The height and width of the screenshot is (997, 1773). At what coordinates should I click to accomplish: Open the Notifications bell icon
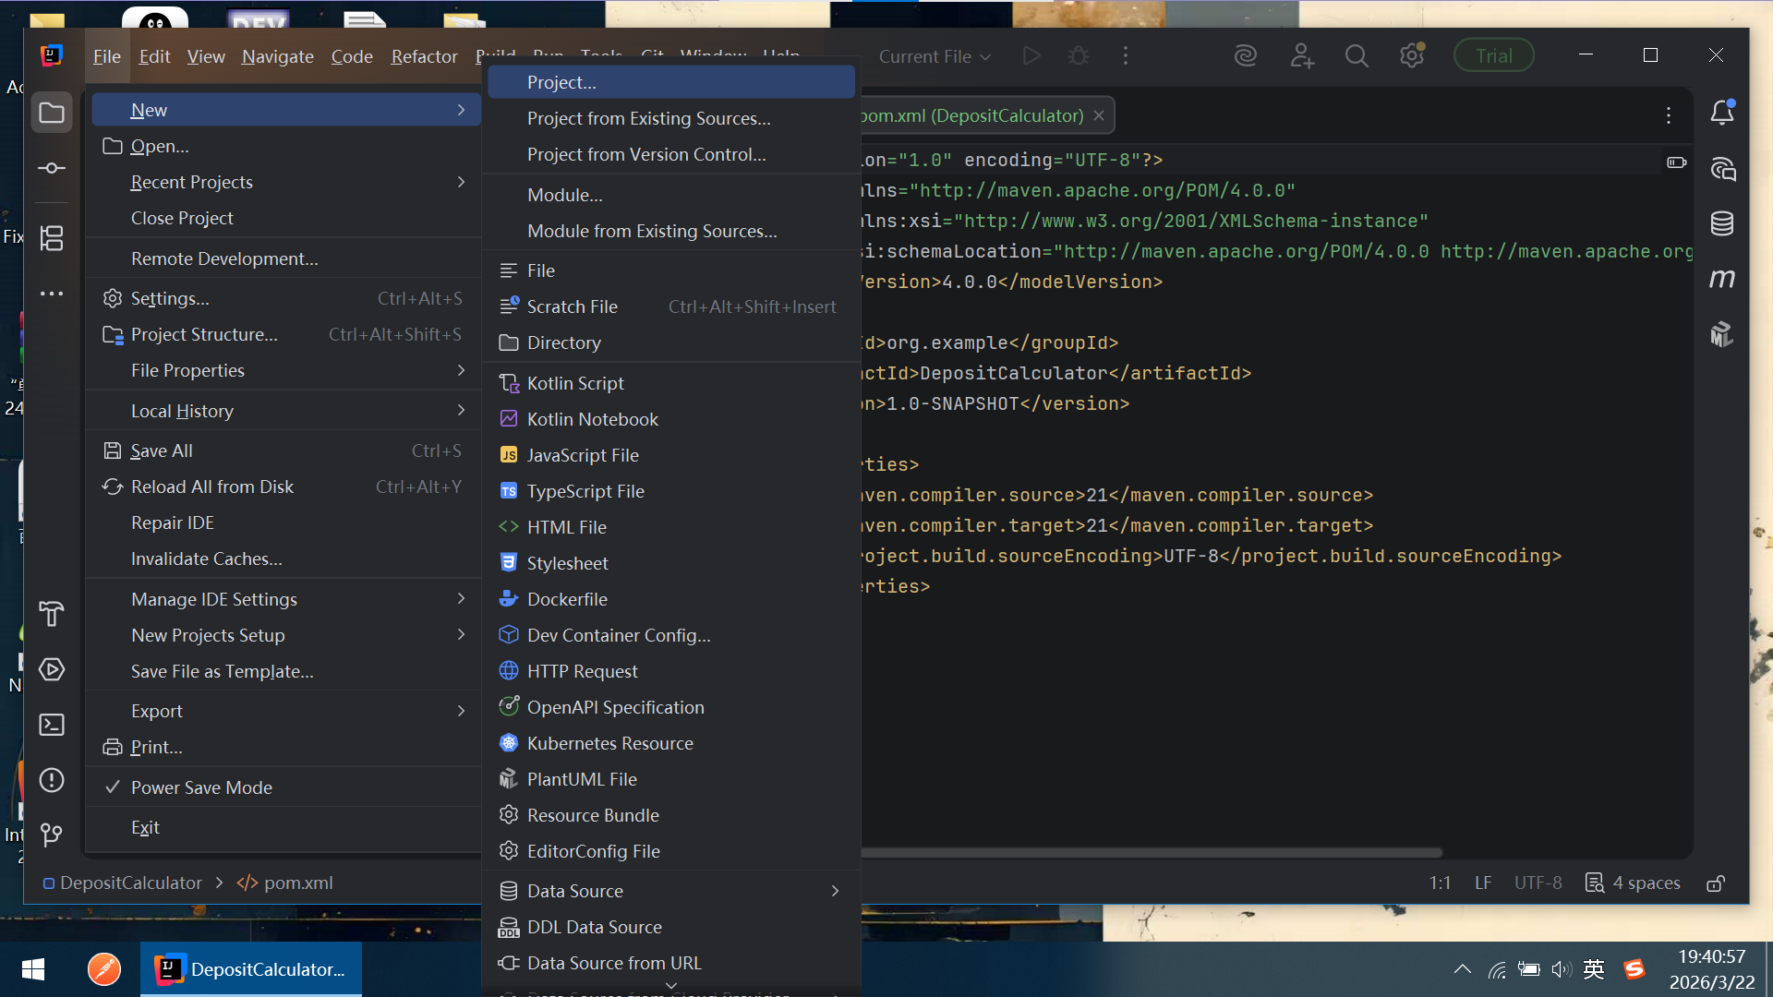pyautogui.click(x=1722, y=113)
